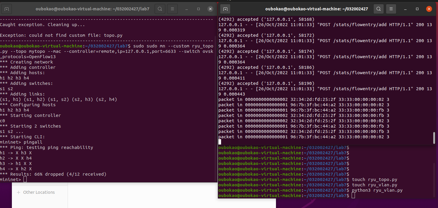Click the 'h1 -> X h3 X' result
Screen dimensions: 438x208
(16, 153)
